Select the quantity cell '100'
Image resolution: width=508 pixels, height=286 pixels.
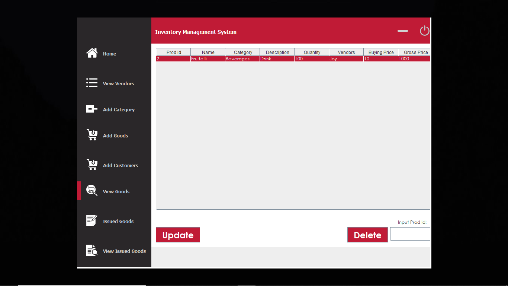(x=312, y=59)
